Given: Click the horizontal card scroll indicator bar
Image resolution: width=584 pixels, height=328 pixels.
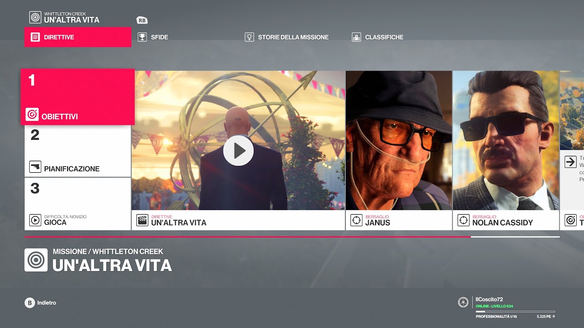Looking at the screenshot, I should pos(292,237).
